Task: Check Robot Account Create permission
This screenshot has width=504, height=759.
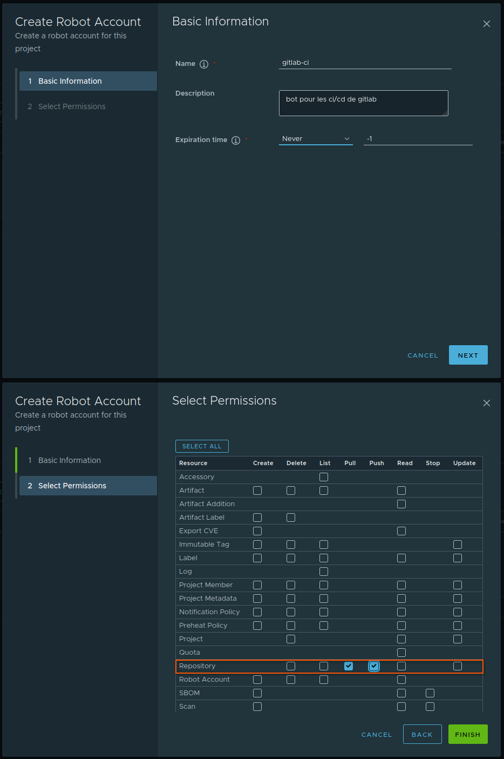Action: (x=257, y=680)
